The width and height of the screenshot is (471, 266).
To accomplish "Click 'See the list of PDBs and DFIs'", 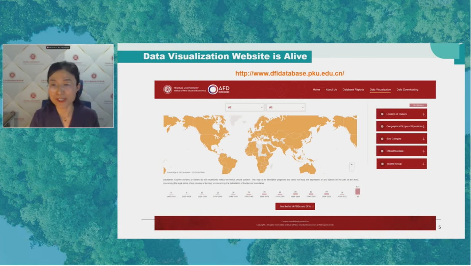I will pos(295,207).
